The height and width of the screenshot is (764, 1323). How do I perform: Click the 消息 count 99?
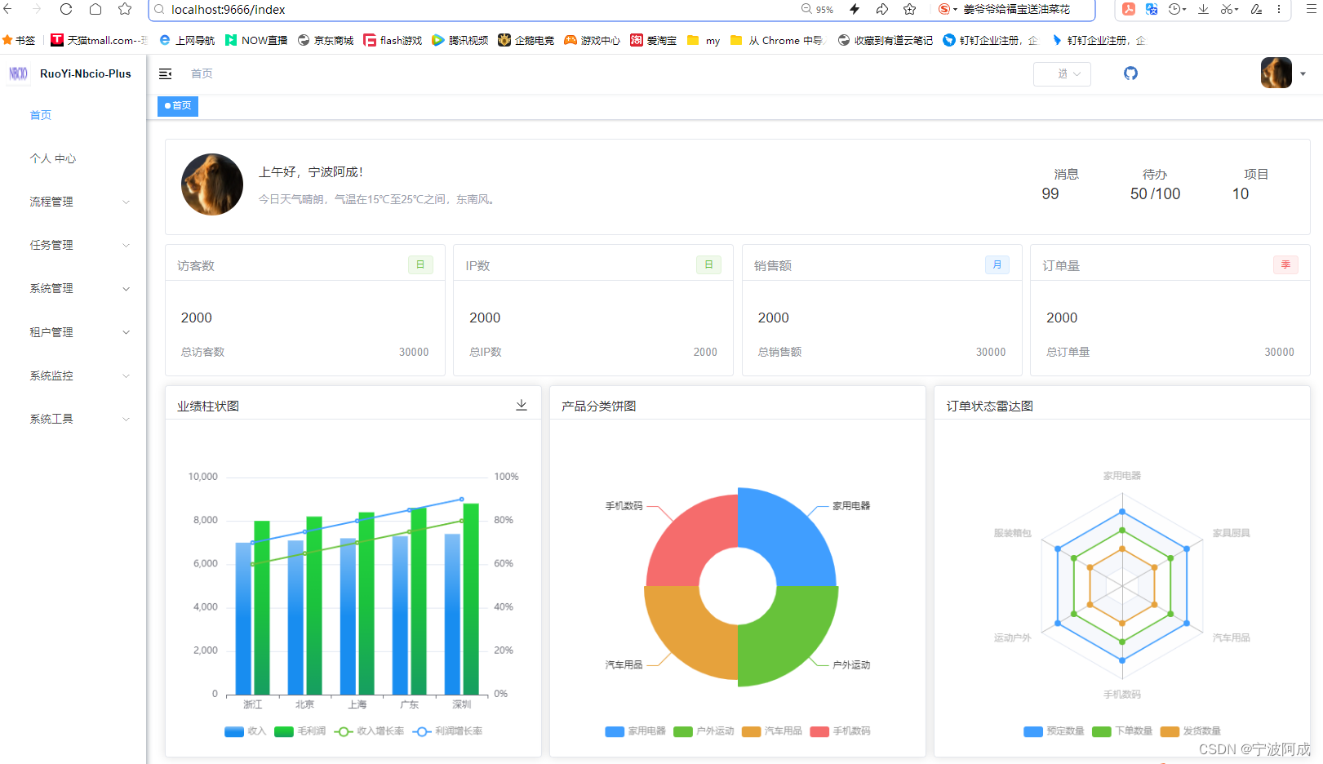(x=1050, y=194)
